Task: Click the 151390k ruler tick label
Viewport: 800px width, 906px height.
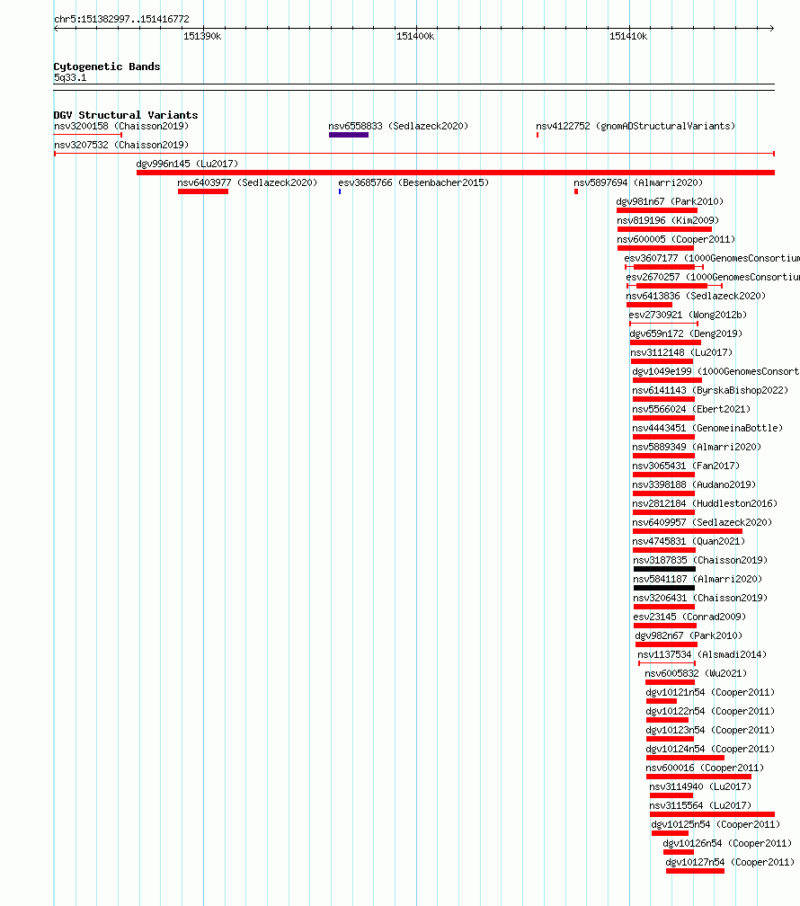Action: [x=202, y=36]
